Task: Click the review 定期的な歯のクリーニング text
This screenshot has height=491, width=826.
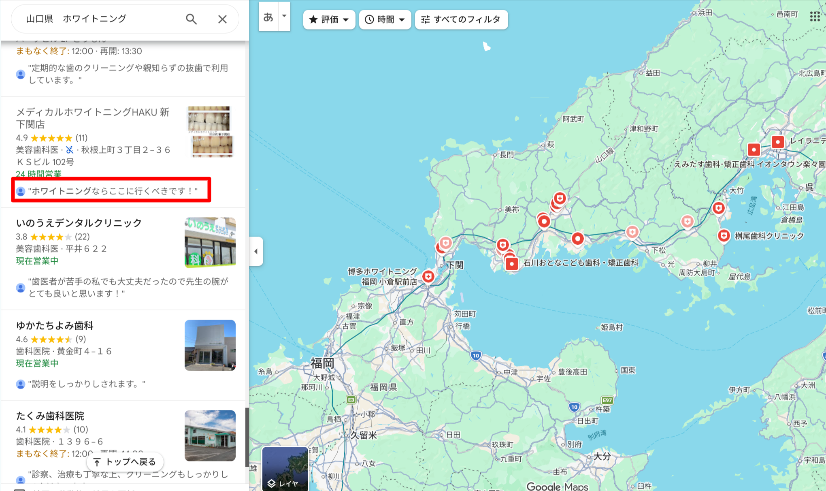Action: (x=128, y=74)
